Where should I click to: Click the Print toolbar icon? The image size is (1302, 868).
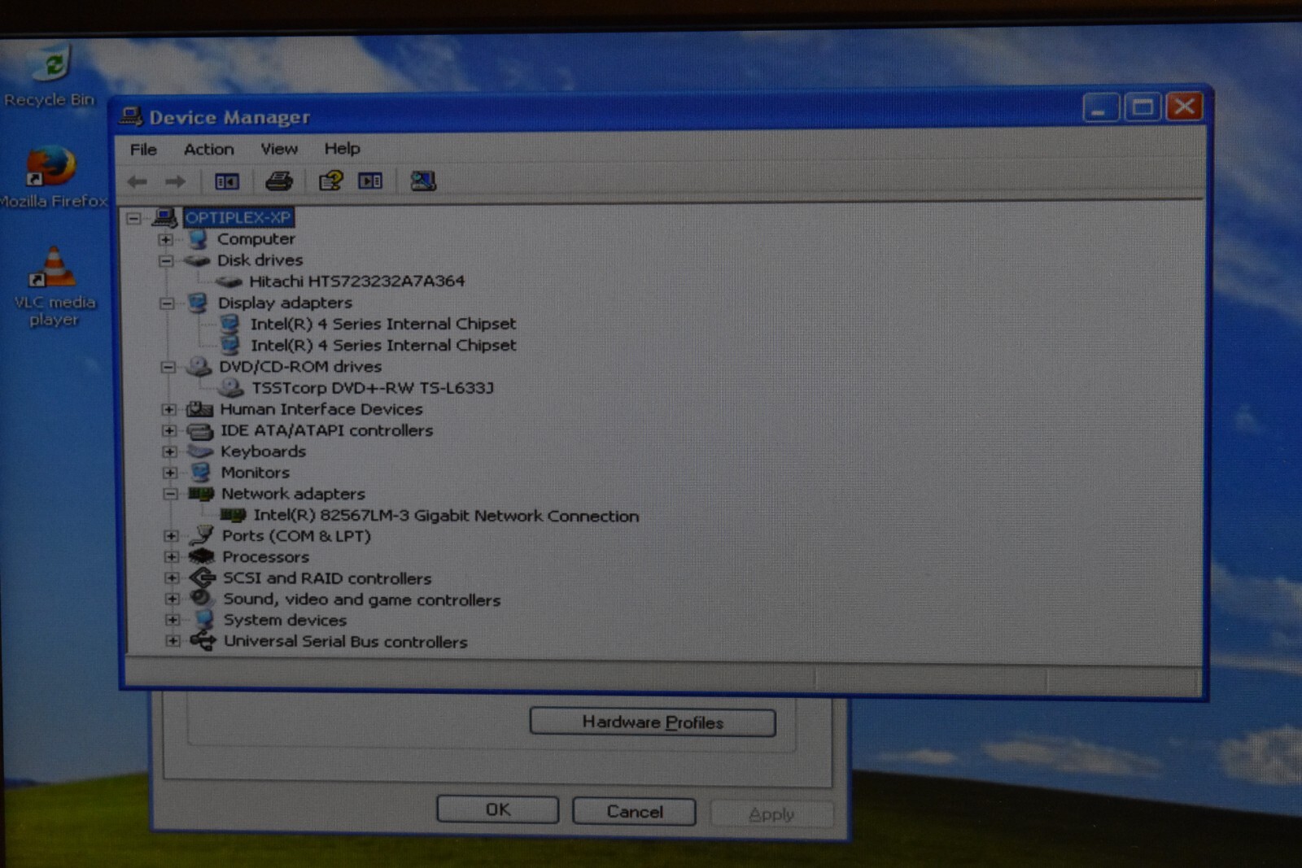click(279, 181)
